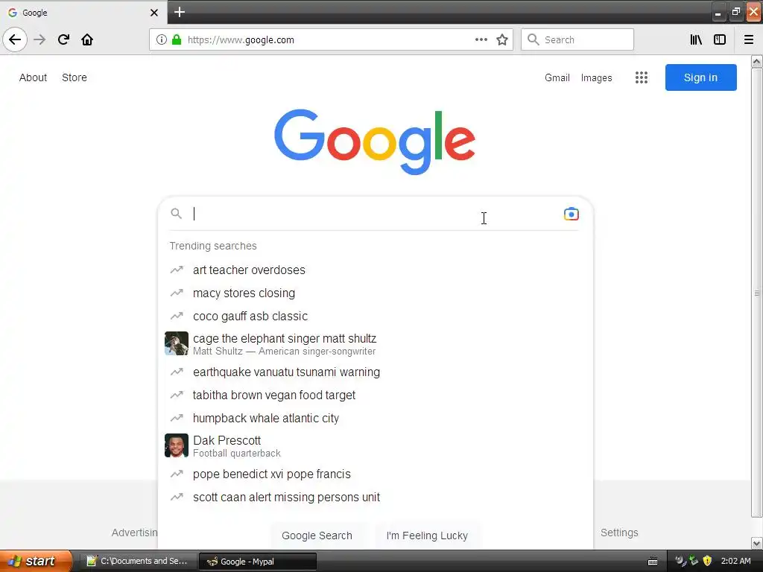Click the green secure padlock icon

176,39
